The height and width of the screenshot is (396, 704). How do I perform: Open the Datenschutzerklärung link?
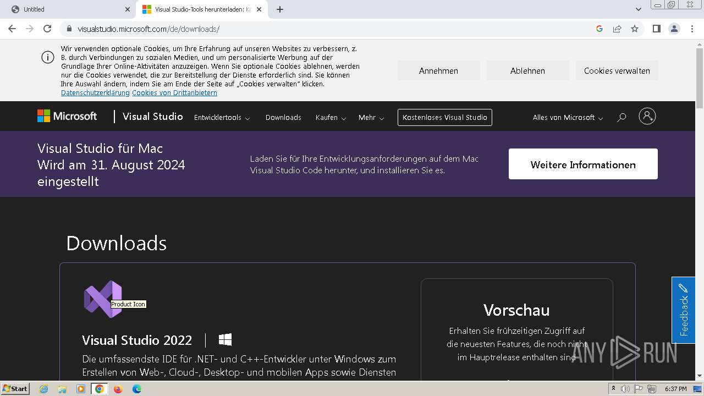95,93
